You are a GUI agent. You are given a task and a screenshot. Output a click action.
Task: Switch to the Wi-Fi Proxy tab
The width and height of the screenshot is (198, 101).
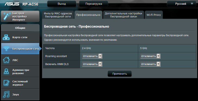154,15
